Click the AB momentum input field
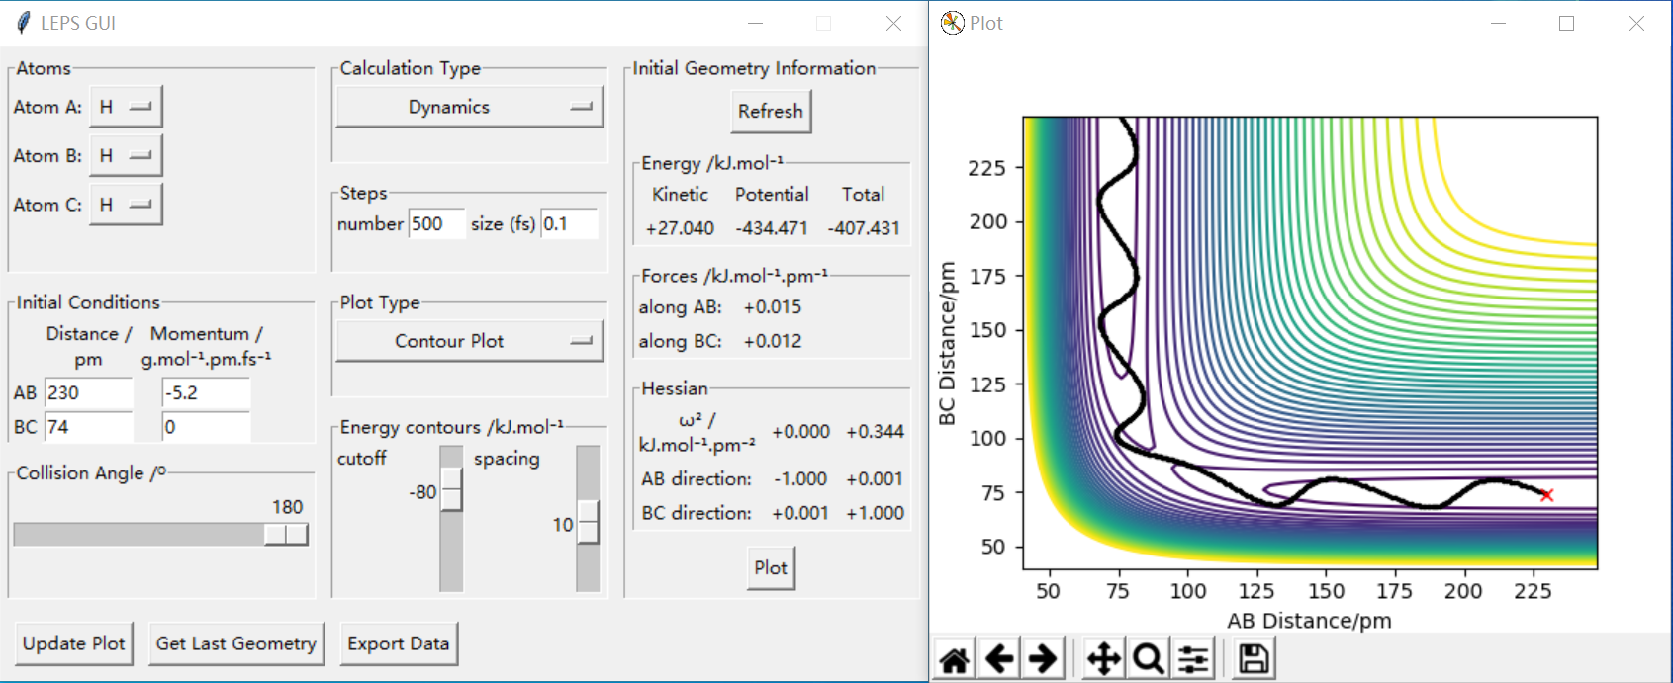This screenshot has width=1673, height=683. pyautogui.click(x=206, y=392)
